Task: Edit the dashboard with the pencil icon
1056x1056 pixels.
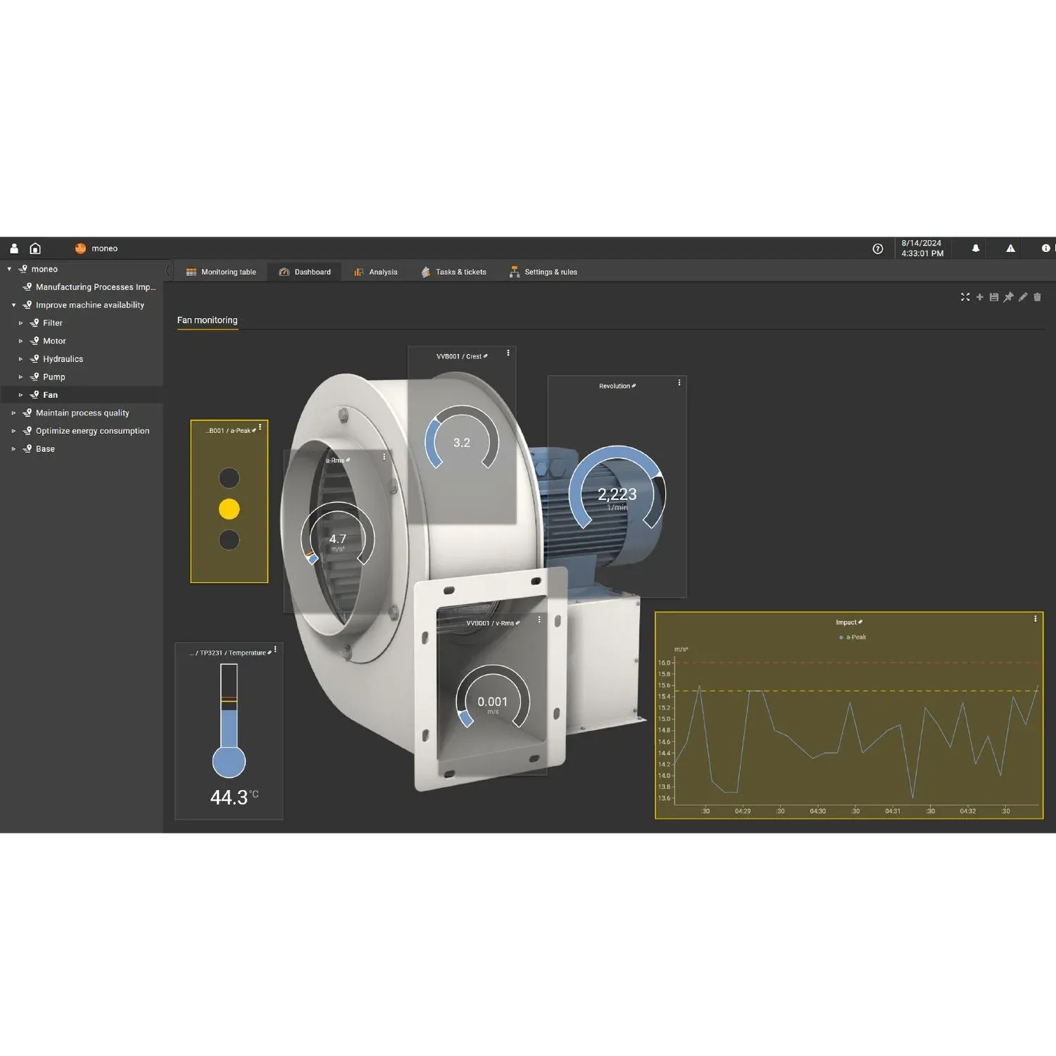Action: click(1023, 297)
